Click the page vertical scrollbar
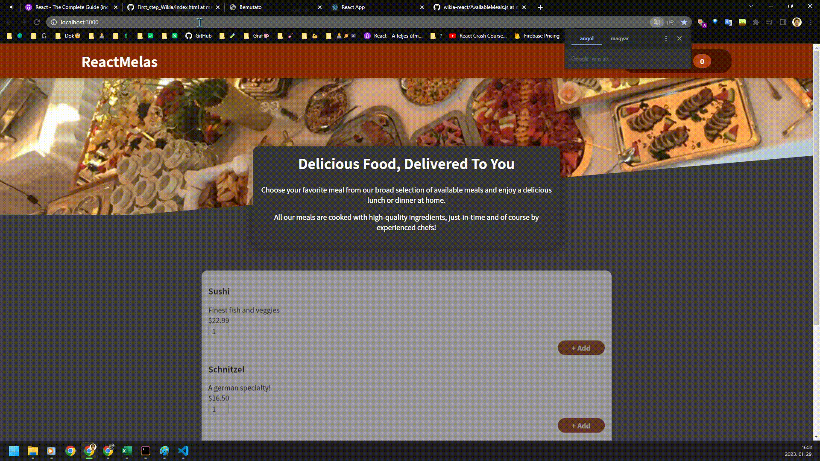 (x=816, y=188)
